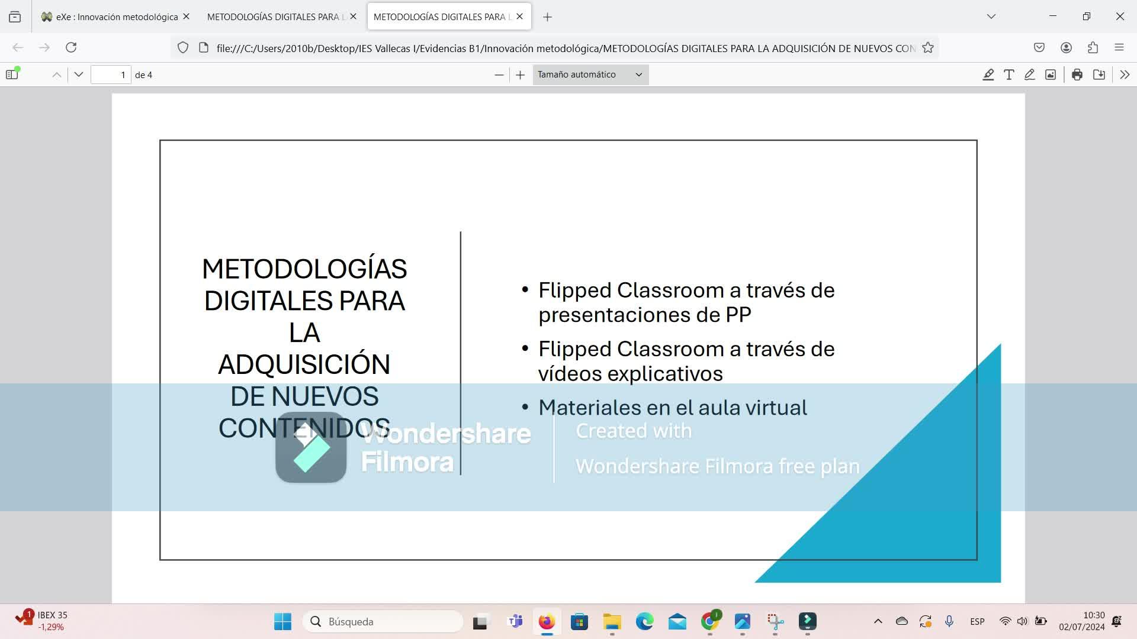
Task: Toggle the microphone in system tray
Action: coord(949,621)
